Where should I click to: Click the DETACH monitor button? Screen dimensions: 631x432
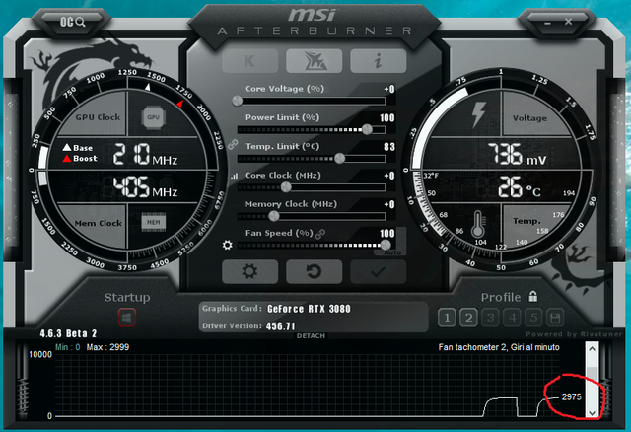tap(311, 335)
